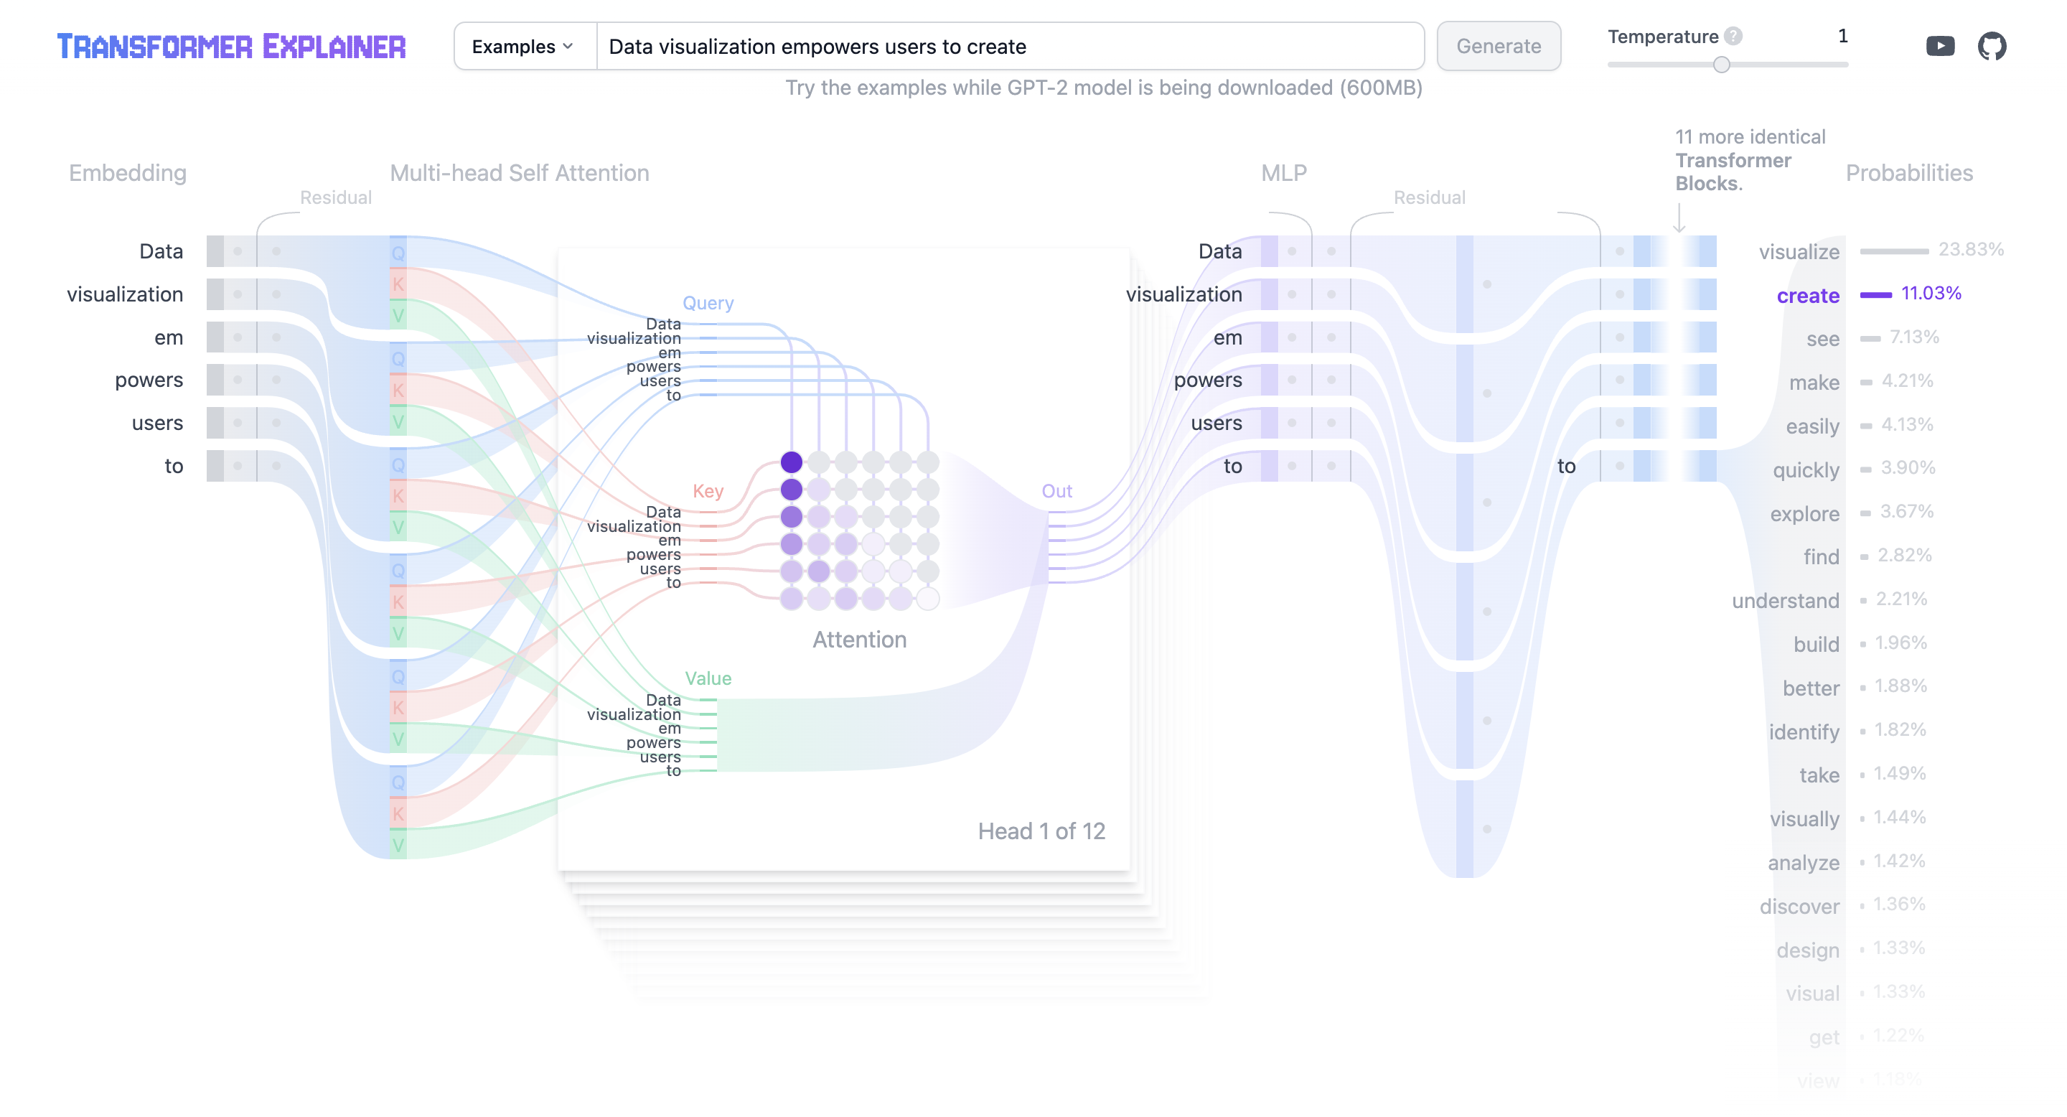2067x1117 pixels.
Task: Click the V block for Data token
Action: (398, 315)
